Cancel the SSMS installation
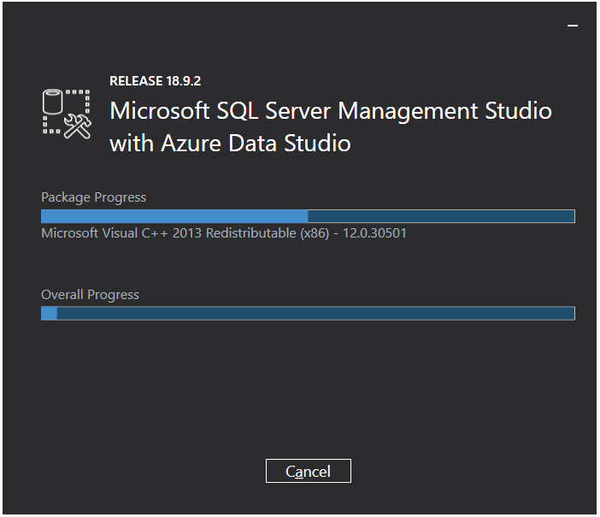 coord(308,471)
